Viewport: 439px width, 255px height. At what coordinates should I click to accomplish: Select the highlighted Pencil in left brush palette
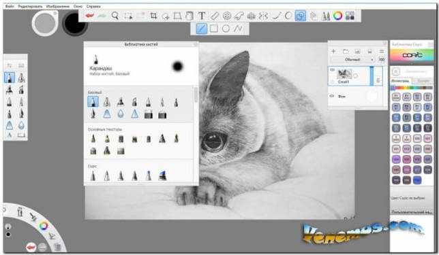pyautogui.click(x=10, y=78)
